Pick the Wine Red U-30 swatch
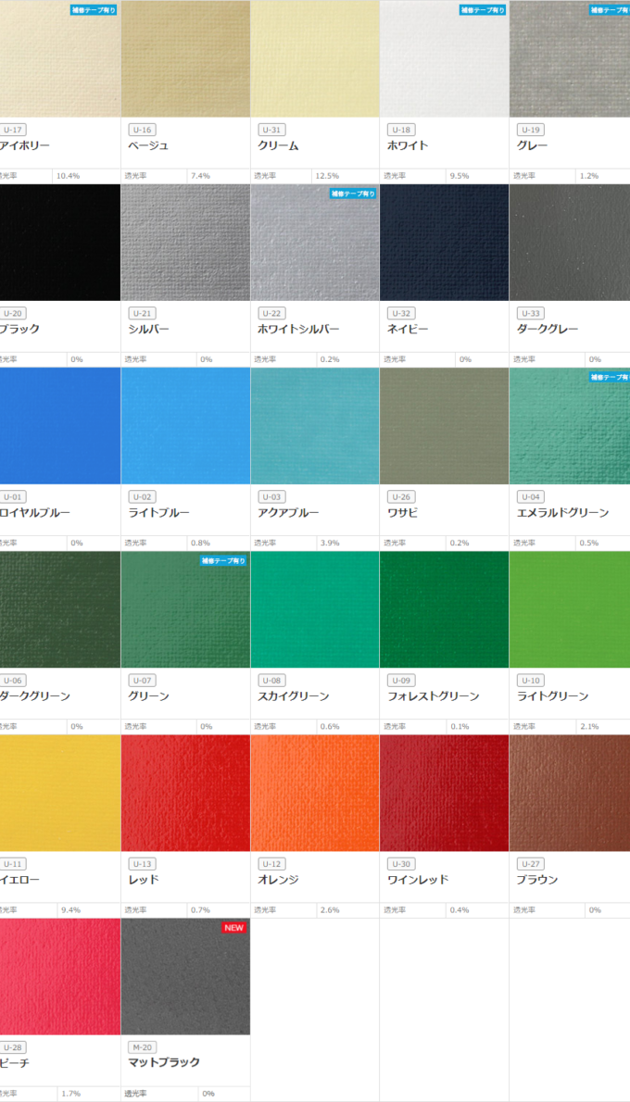Screen dimensions: 630x1102 [444, 793]
